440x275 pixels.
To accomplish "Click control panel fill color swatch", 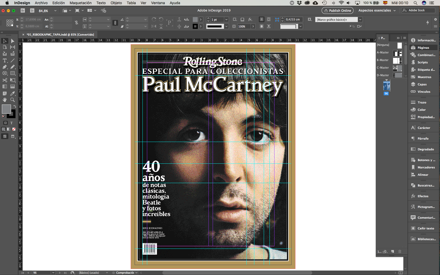I will [x=195, y=20].
